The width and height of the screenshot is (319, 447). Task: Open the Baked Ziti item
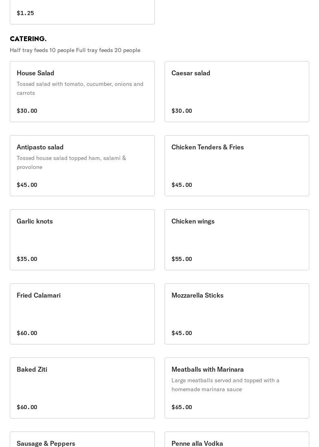(x=82, y=388)
